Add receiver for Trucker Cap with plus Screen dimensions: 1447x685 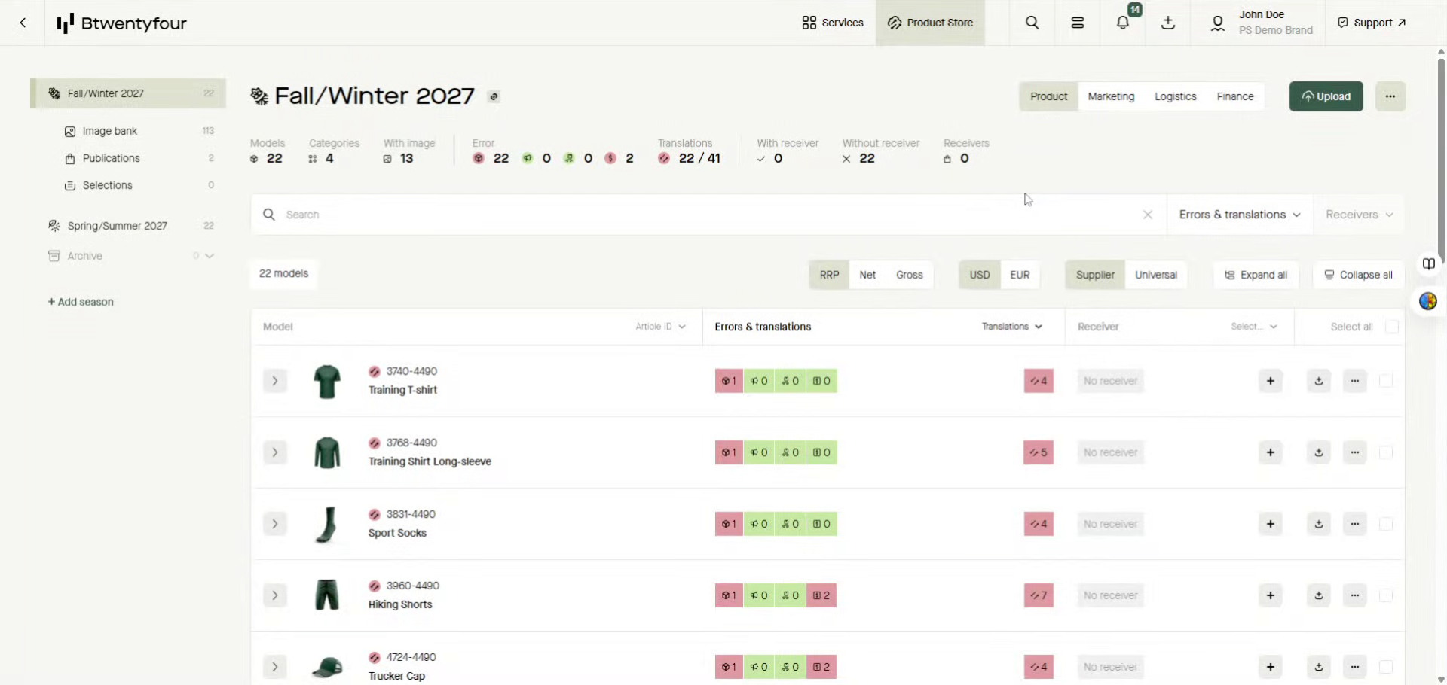pyautogui.click(x=1271, y=667)
